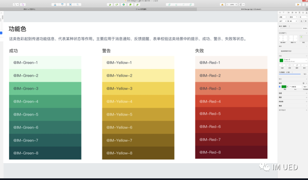308x180 pixels.
Task: Open the Green-4 layer style dropdown
Action: coord(293,61)
